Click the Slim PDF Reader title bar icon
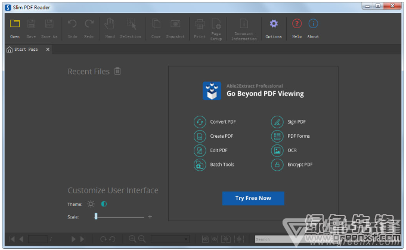This screenshot has width=406, height=250. [x=8, y=8]
